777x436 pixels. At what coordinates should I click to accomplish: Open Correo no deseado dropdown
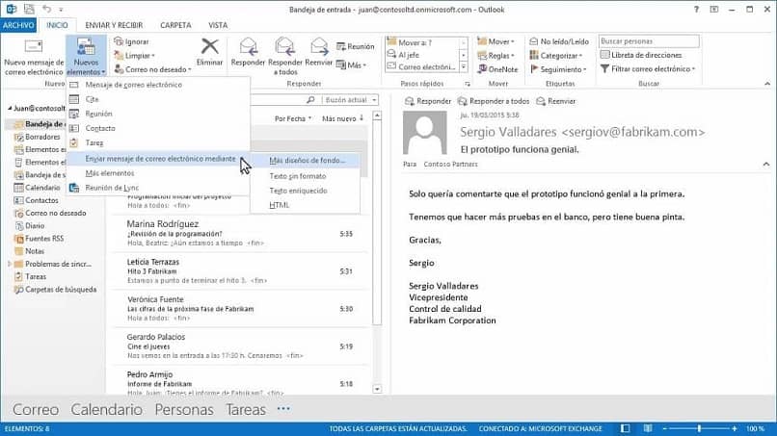152,69
